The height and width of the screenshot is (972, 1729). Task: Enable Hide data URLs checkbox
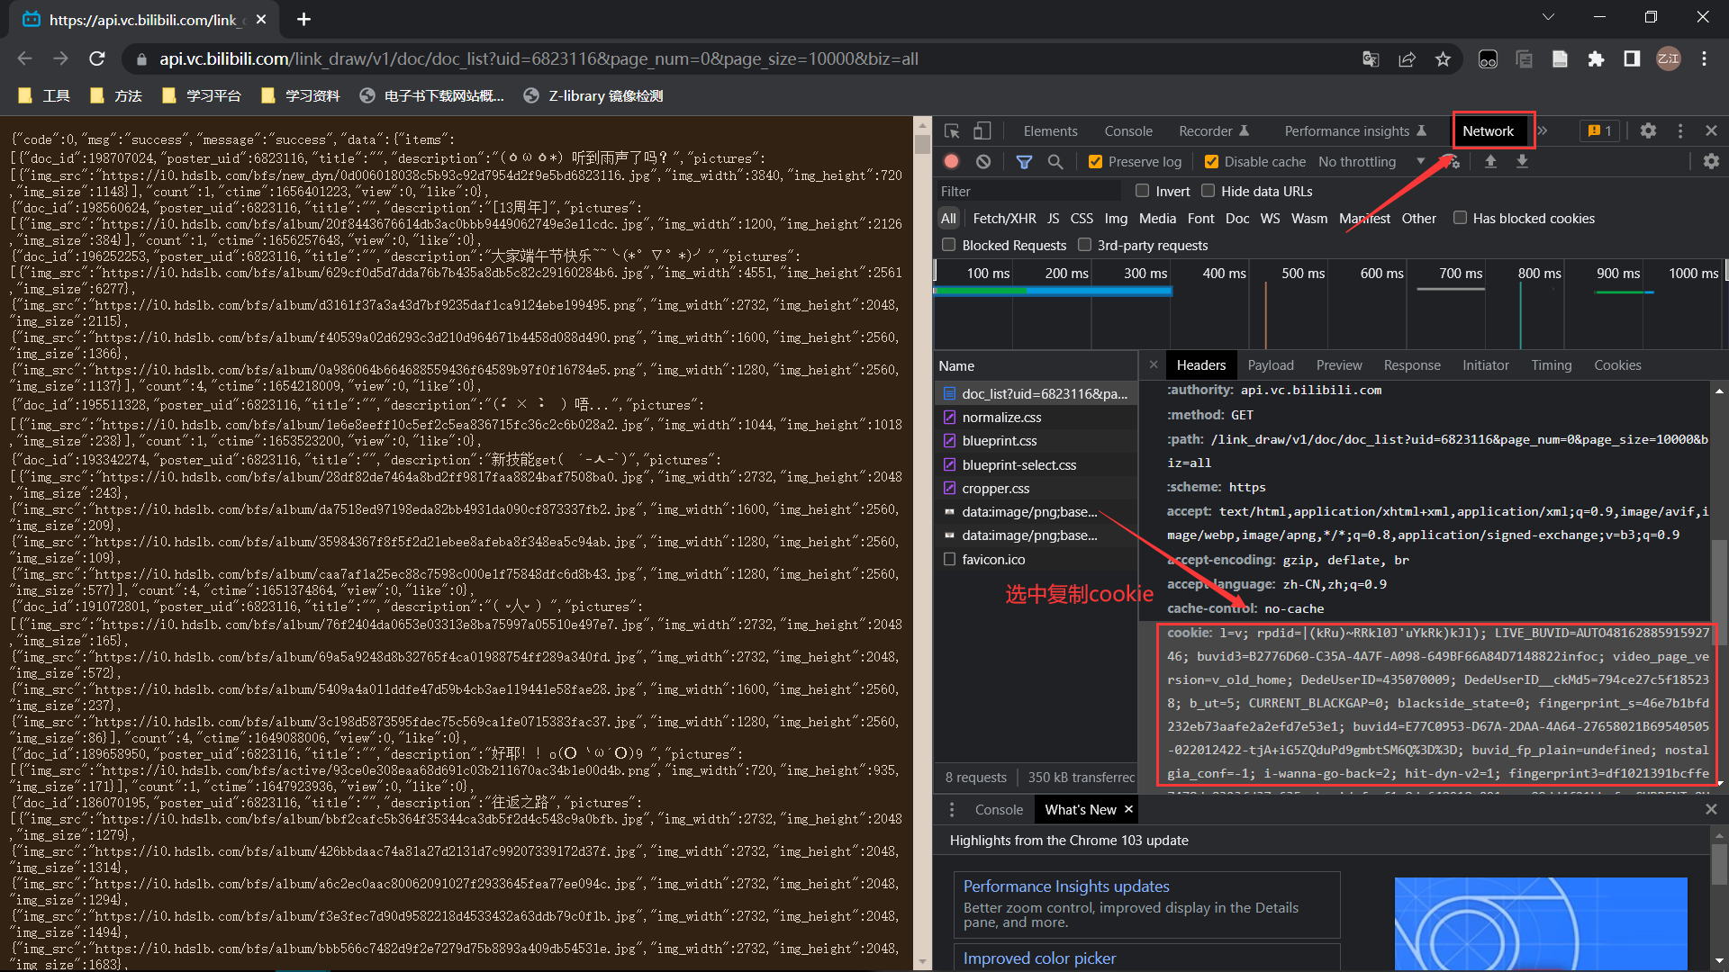coord(1208,191)
